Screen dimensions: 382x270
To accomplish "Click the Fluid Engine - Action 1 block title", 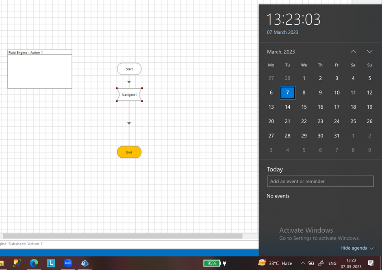I will (x=26, y=52).
